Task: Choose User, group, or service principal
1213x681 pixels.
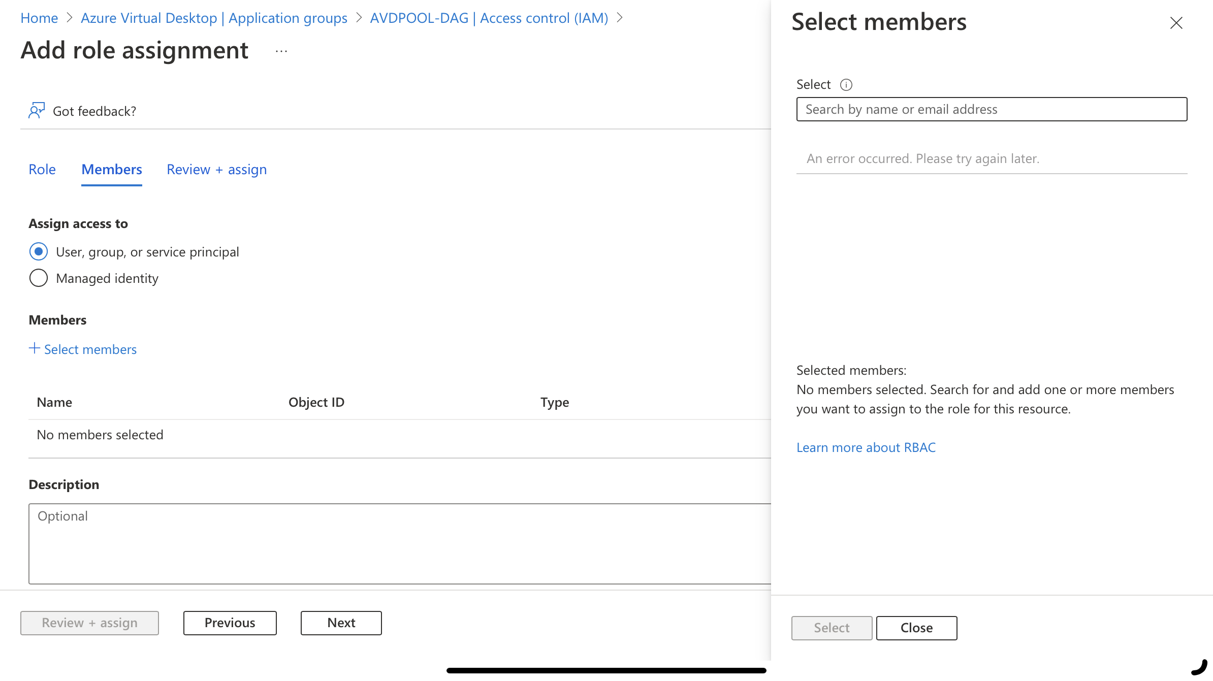Action: click(x=39, y=252)
